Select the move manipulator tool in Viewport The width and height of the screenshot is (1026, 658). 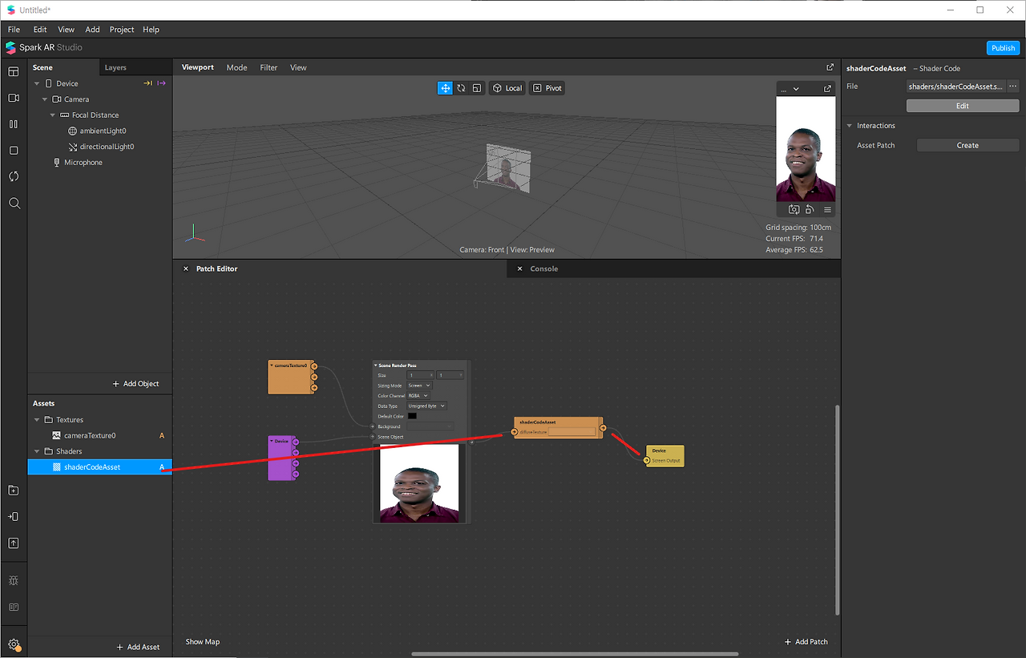[x=445, y=88]
